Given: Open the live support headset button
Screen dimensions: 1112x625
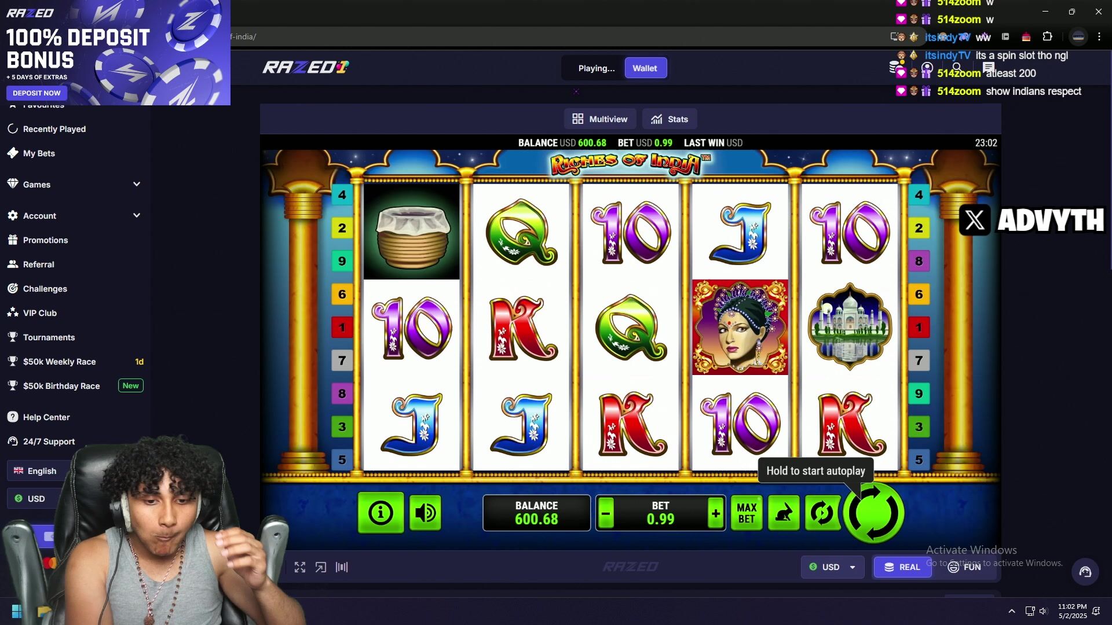Looking at the screenshot, I should pyautogui.click(x=1085, y=572).
